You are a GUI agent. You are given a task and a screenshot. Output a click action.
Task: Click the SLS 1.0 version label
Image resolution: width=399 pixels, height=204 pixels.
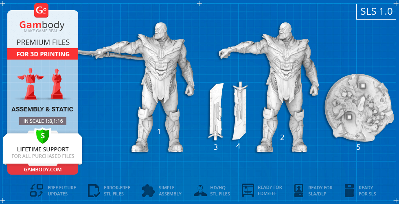coord(377,12)
